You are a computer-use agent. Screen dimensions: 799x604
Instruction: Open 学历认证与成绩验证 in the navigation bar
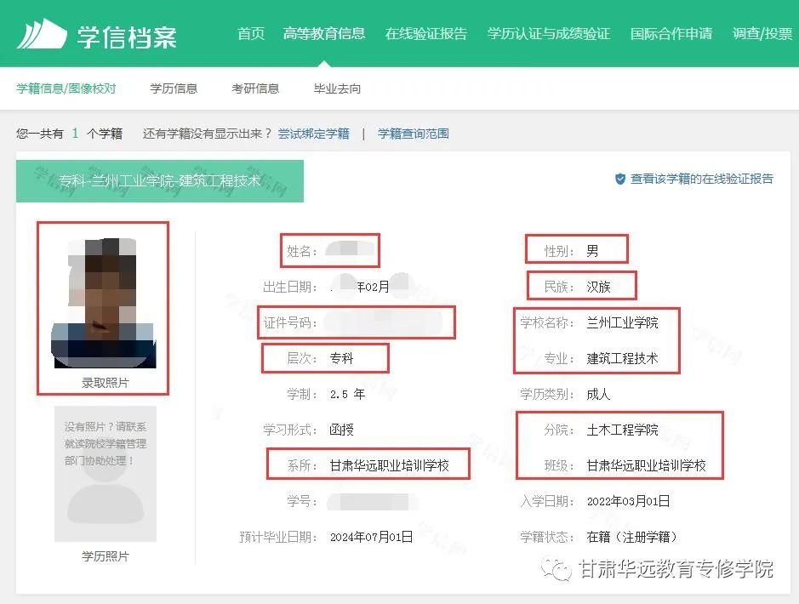click(x=548, y=34)
